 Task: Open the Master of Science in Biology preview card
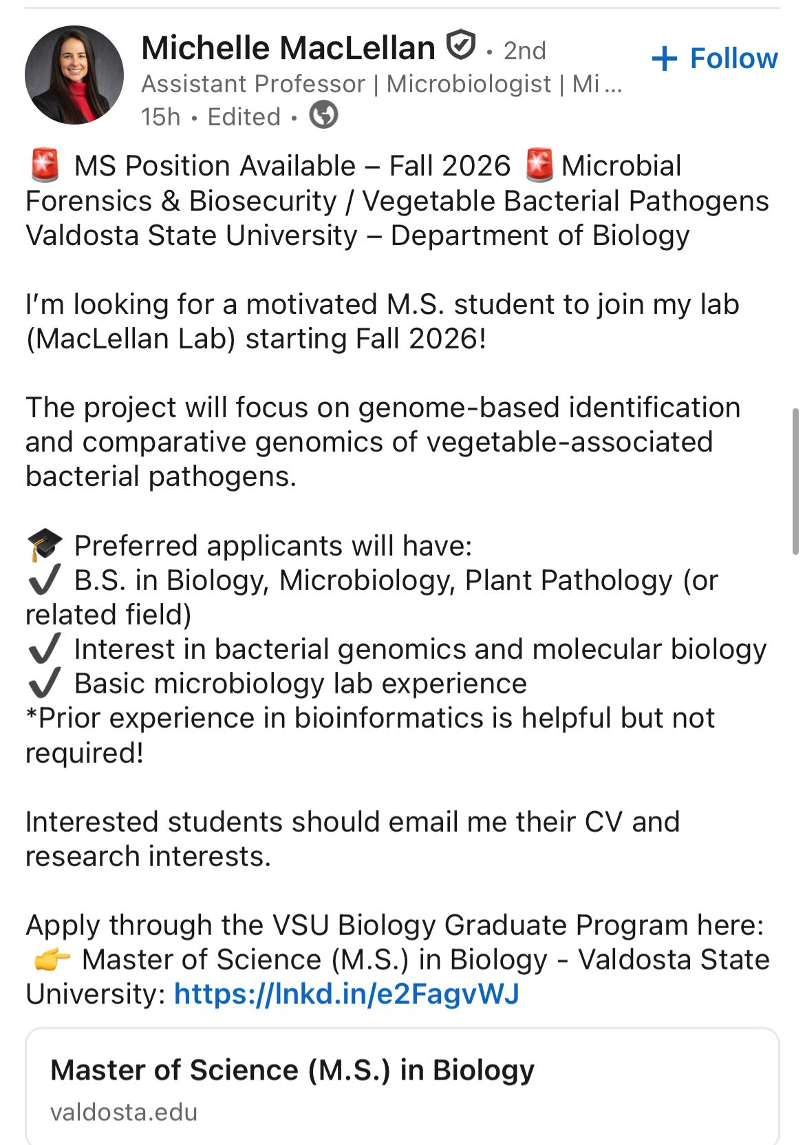pyautogui.click(x=402, y=1086)
